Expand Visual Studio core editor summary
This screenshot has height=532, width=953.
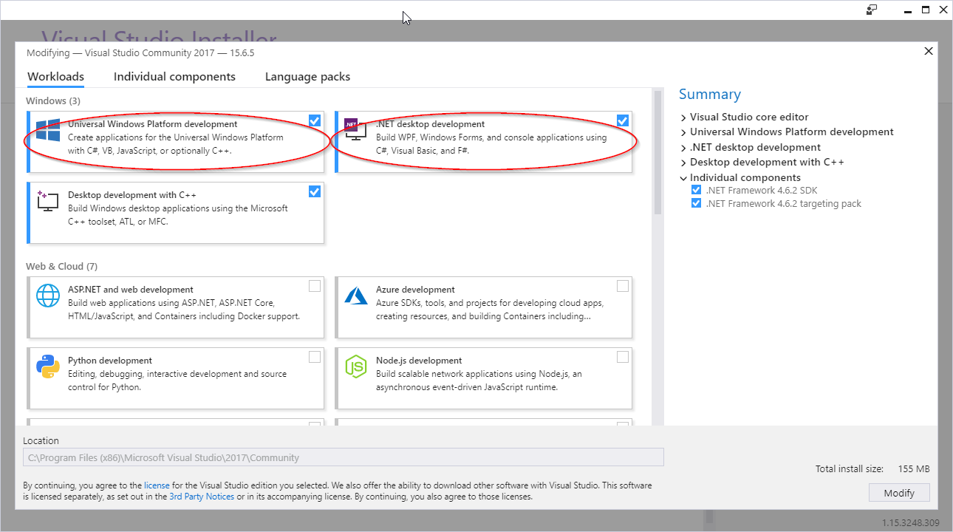pos(683,117)
